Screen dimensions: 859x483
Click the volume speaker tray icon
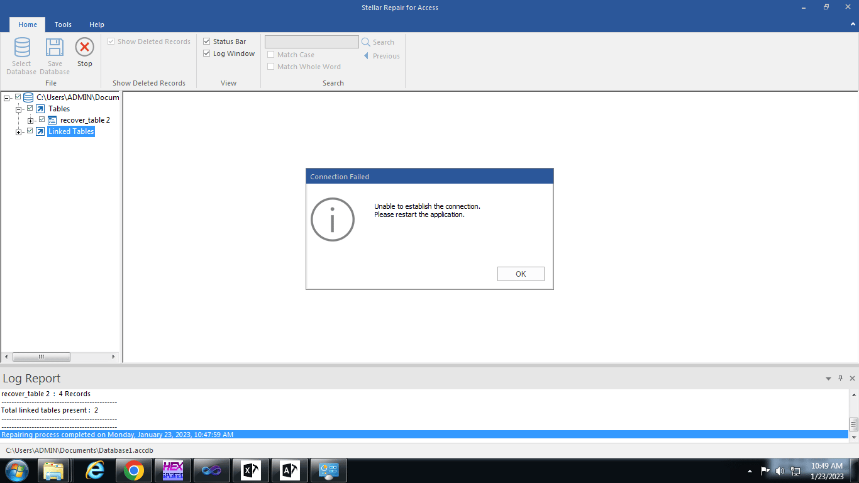pos(780,471)
